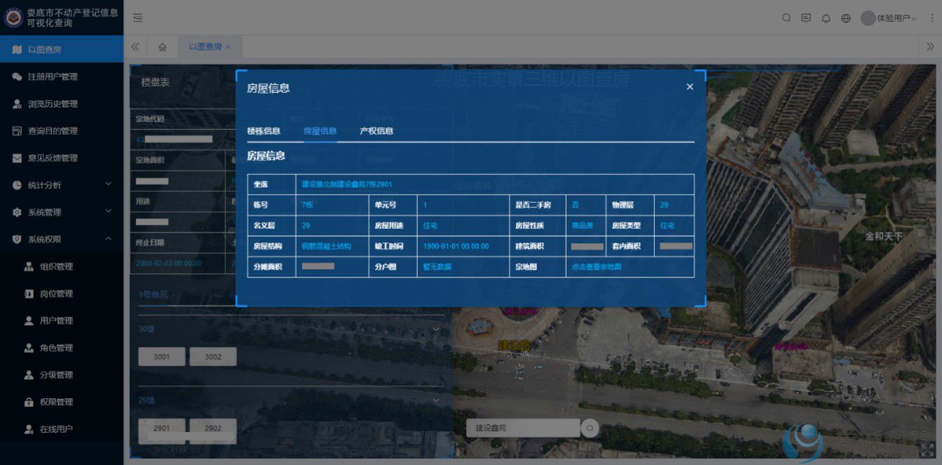Image resolution: width=942 pixels, height=465 pixels.
Task: Open 分级管理 submenu item
Action: pyautogui.click(x=62, y=374)
